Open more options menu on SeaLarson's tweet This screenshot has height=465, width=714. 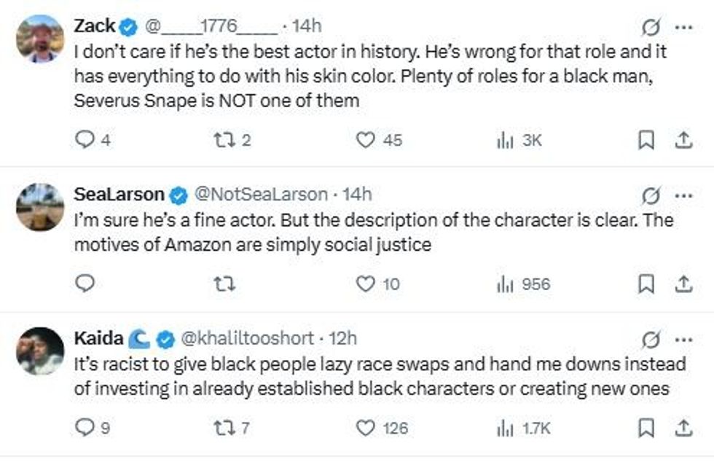click(x=683, y=196)
